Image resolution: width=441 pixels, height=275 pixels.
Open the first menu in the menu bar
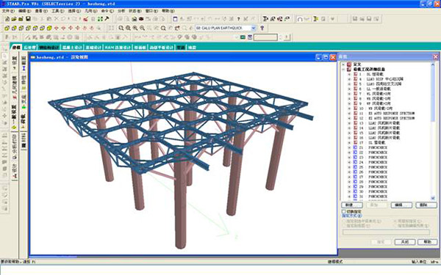coord(8,11)
